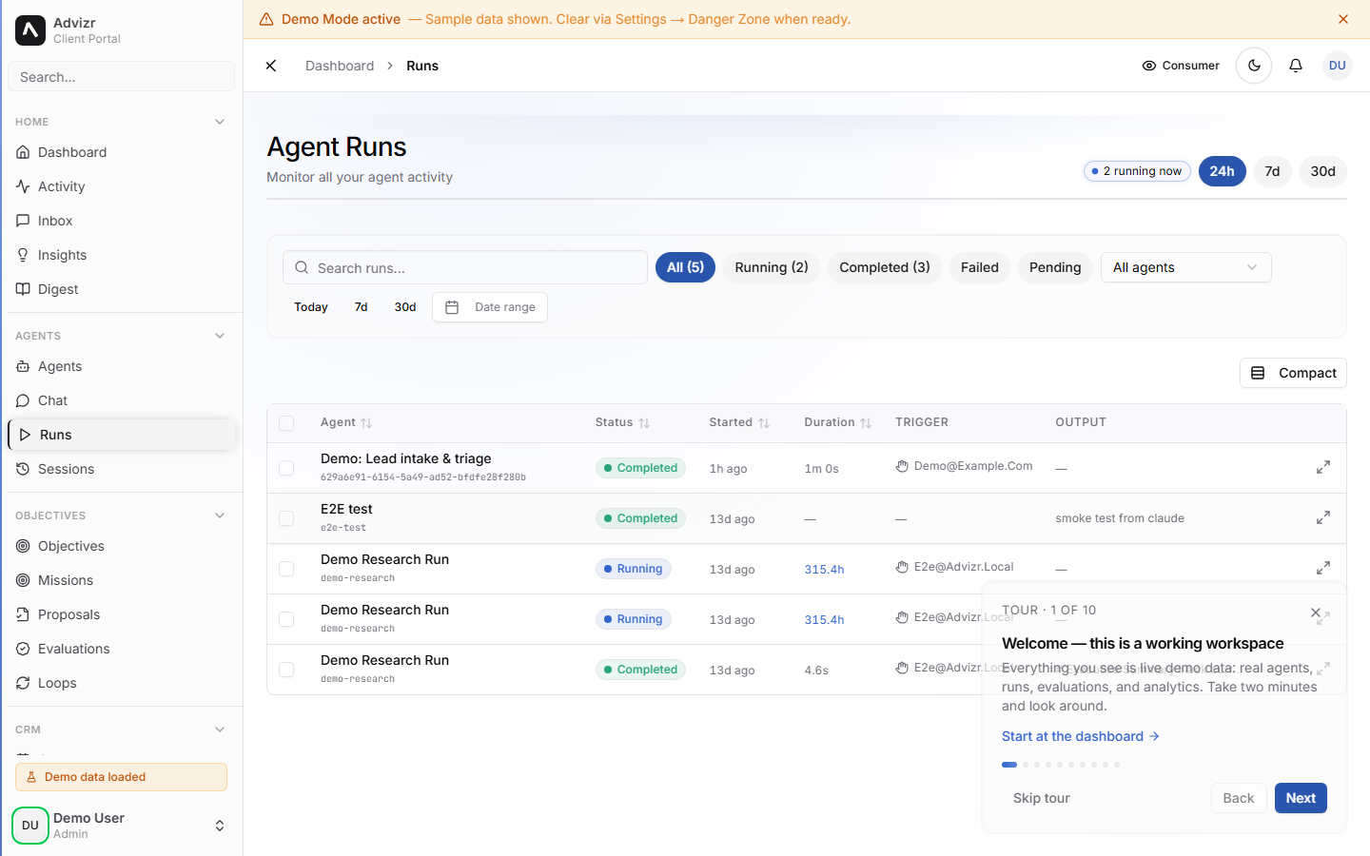Screen dimensions: 1370x856
Task: Open Missions in the sidebar
Action: [121, 580]
